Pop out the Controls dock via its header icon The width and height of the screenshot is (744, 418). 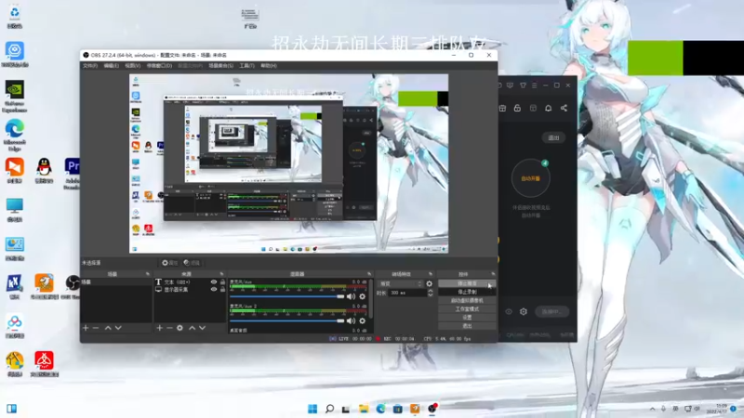click(493, 274)
